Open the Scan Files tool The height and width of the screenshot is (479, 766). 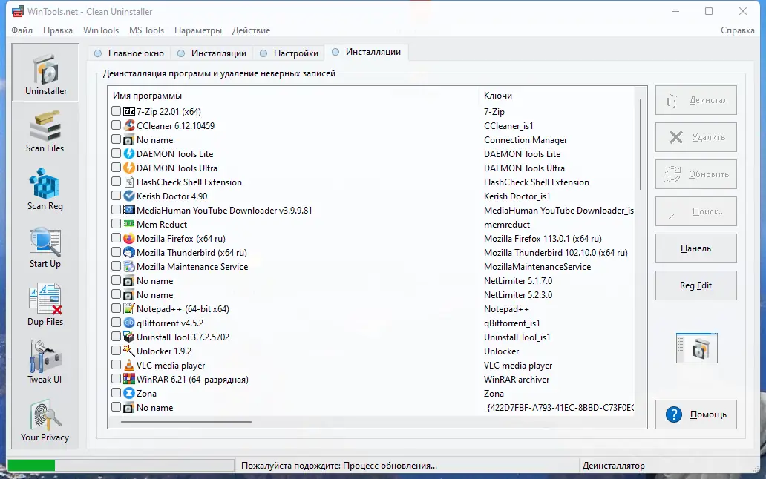[x=45, y=131]
